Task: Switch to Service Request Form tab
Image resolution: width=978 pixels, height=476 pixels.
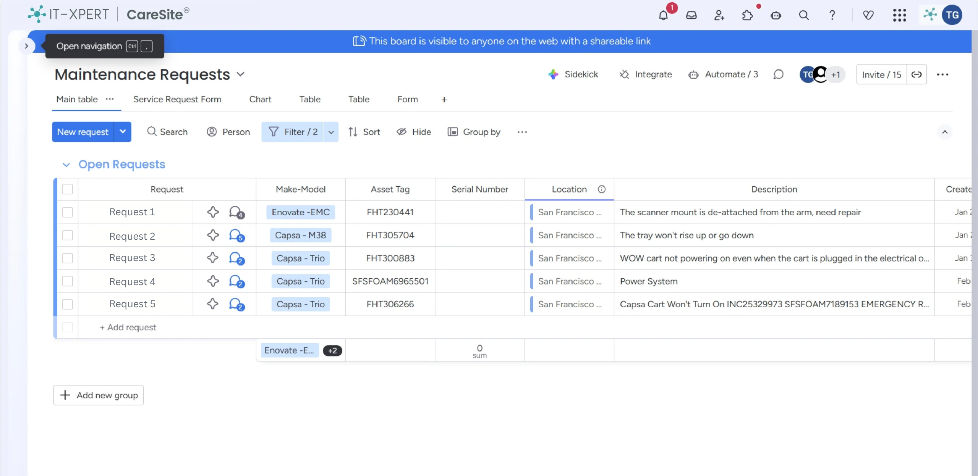Action: coord(177,99)
